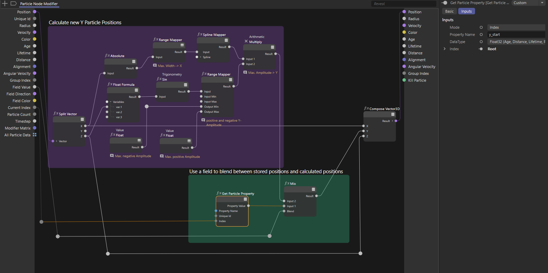Image resolution: width=548 pixels, height=273 pixels.
Task: Toggle the DataType port circle
Action: [481, 42]
